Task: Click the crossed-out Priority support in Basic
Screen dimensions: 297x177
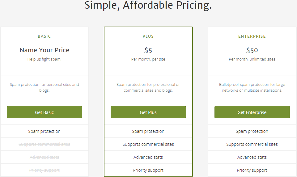Action: [x=44, y=170]
